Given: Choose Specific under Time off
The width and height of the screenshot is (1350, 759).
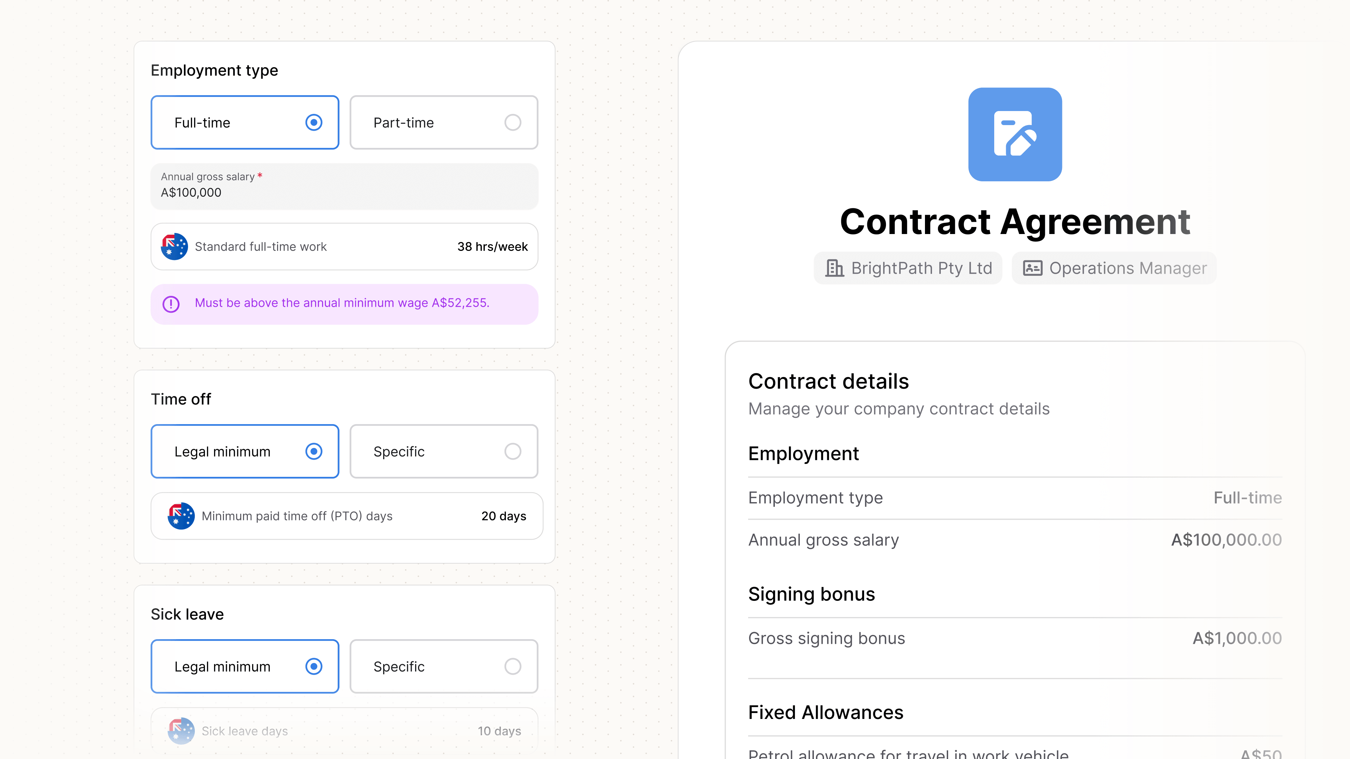Looking at the screenshot, I should [444, 452].
